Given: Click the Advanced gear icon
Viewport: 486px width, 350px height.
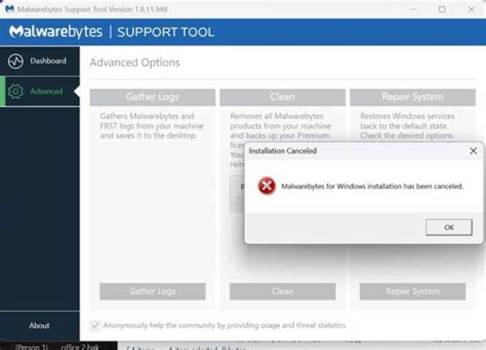Looking at the screenshot, I should point(16,91).
